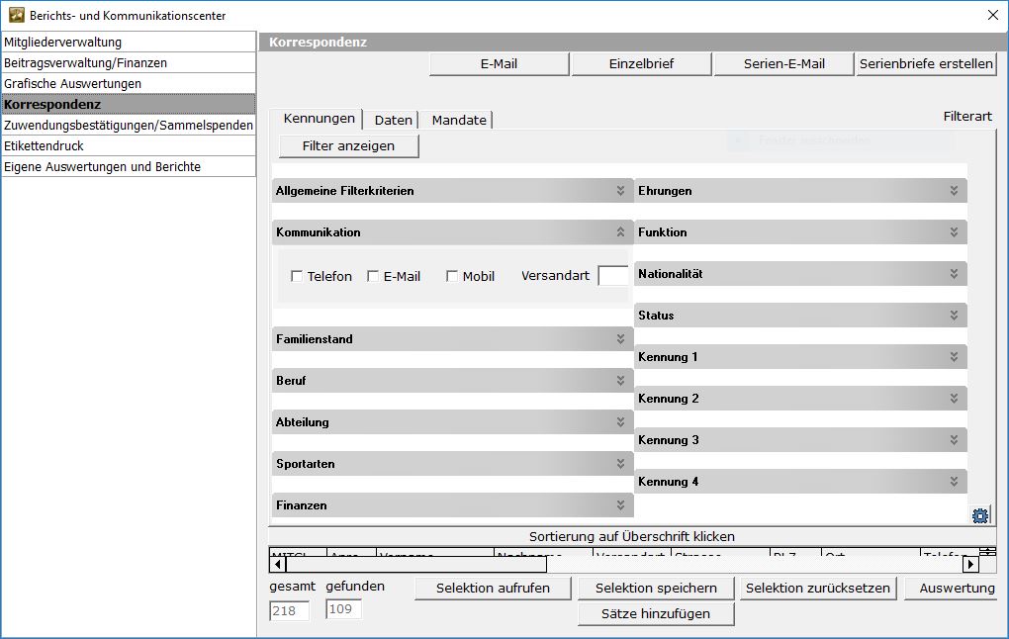Viewport: 1009px width, 639px height.
Task: Click the app icon in the title bar
Action: click(x=16, y=15)
